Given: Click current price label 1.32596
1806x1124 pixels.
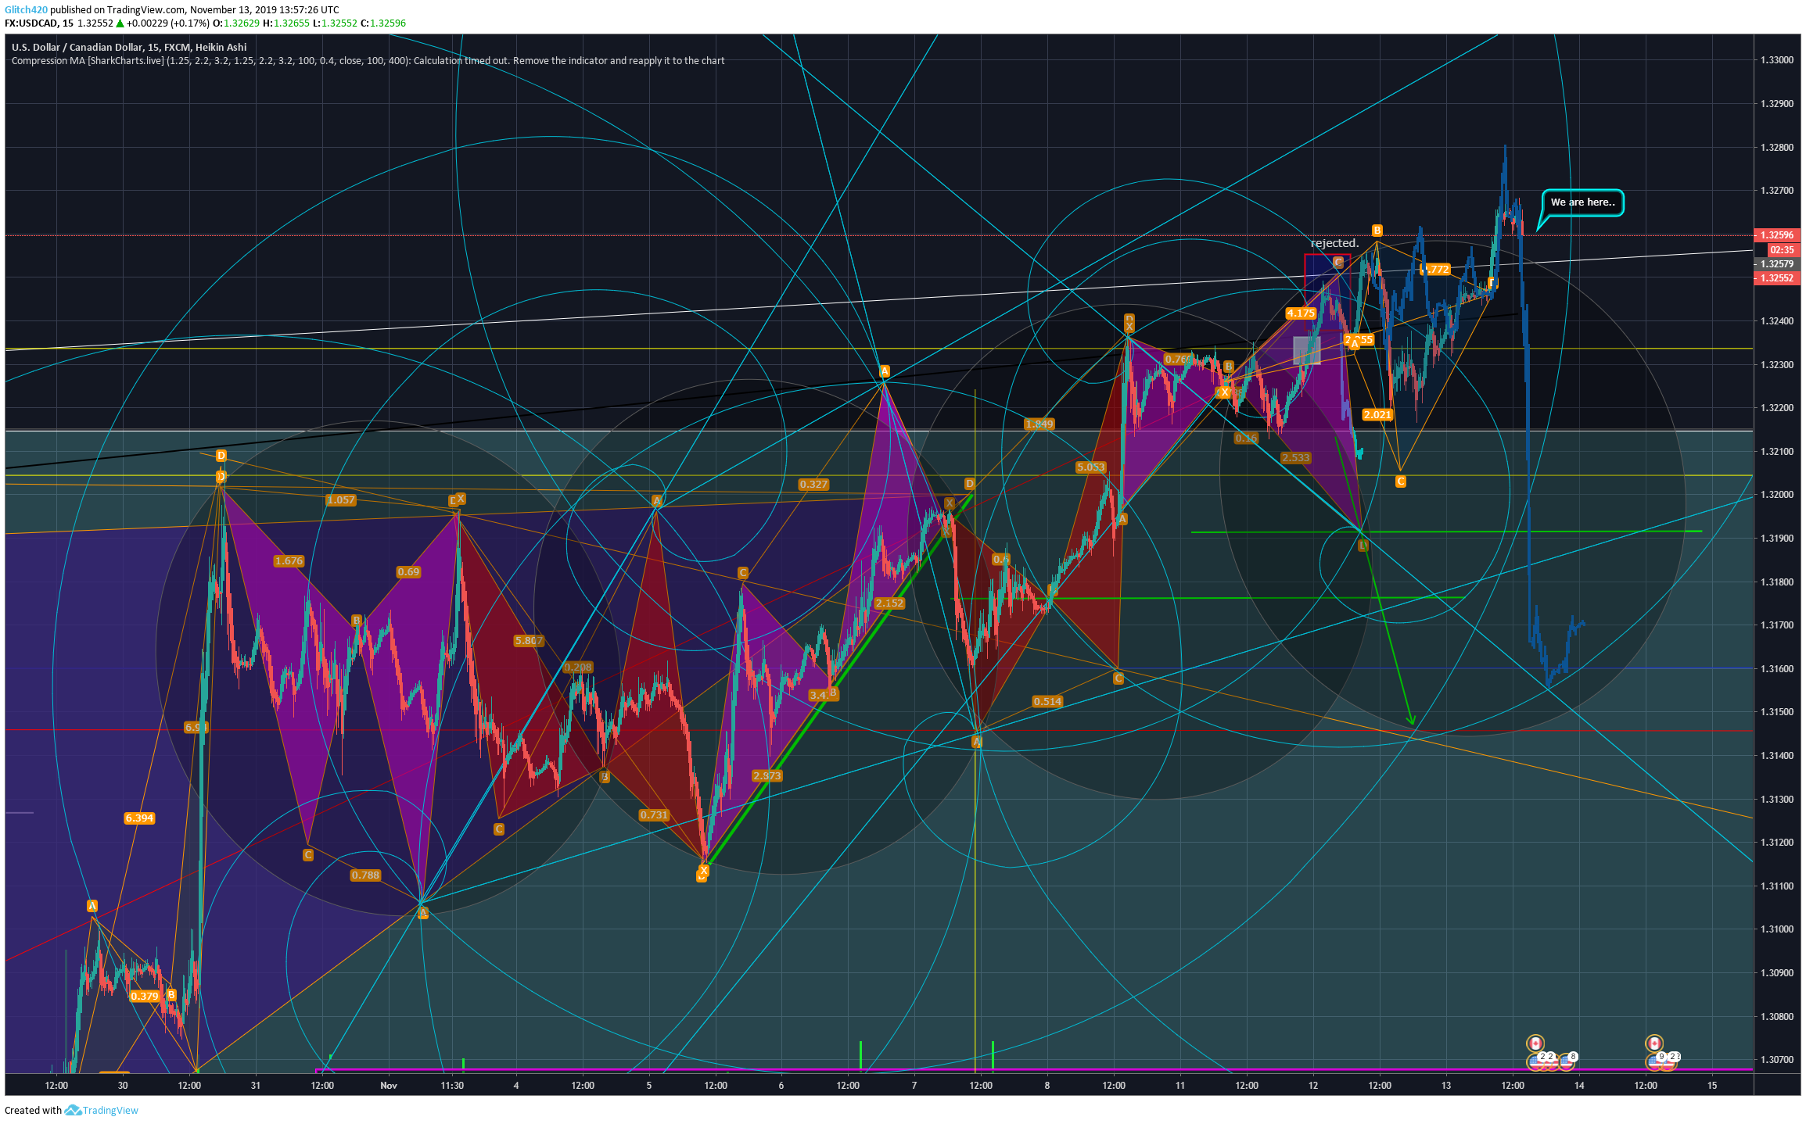Looking at the screenshot, I should coord(1776,235).
